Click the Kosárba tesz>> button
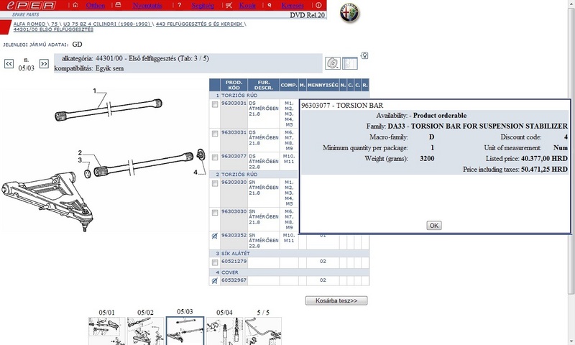The width and height of the screenshot is (575, 345). coord(336,300)
